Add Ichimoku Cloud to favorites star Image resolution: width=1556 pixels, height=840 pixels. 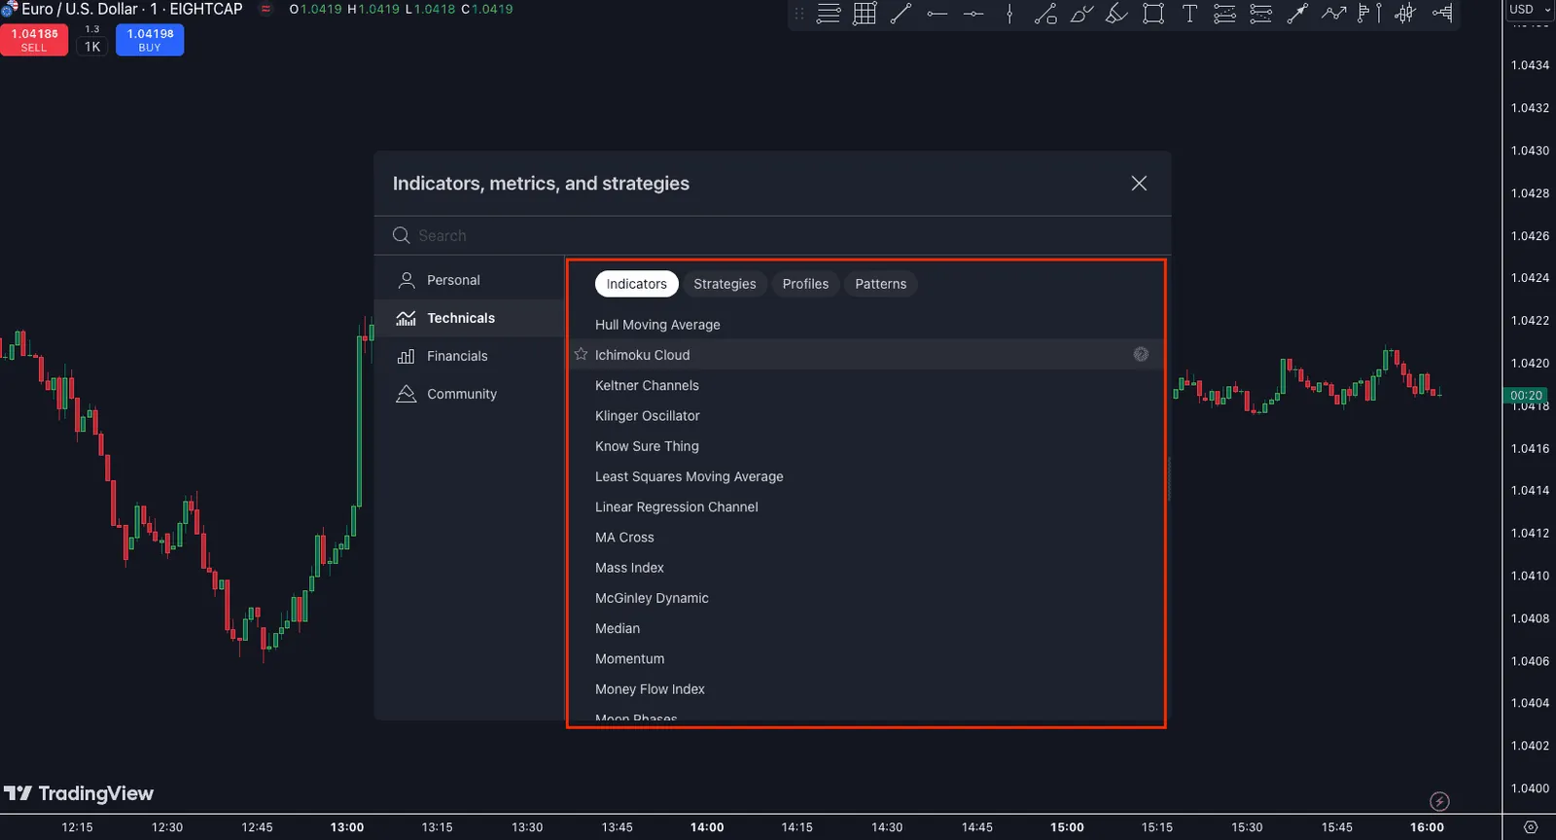[x=581, y=354]
